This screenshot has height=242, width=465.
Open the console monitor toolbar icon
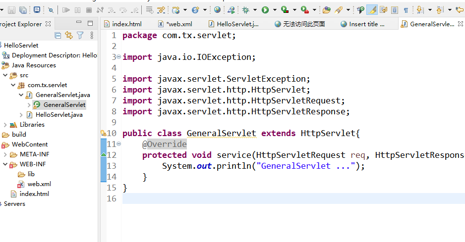tap(37, 10)
